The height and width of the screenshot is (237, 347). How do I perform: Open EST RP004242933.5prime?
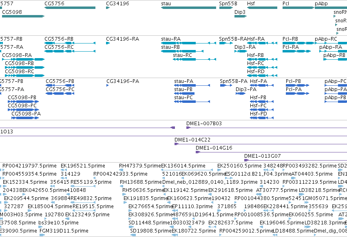[x=120, y=174]
